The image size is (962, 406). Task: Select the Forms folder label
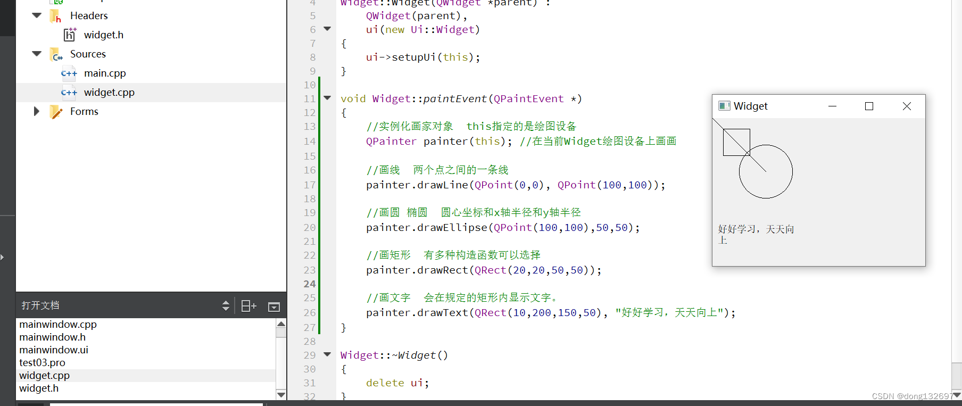[x=84, y=111]
